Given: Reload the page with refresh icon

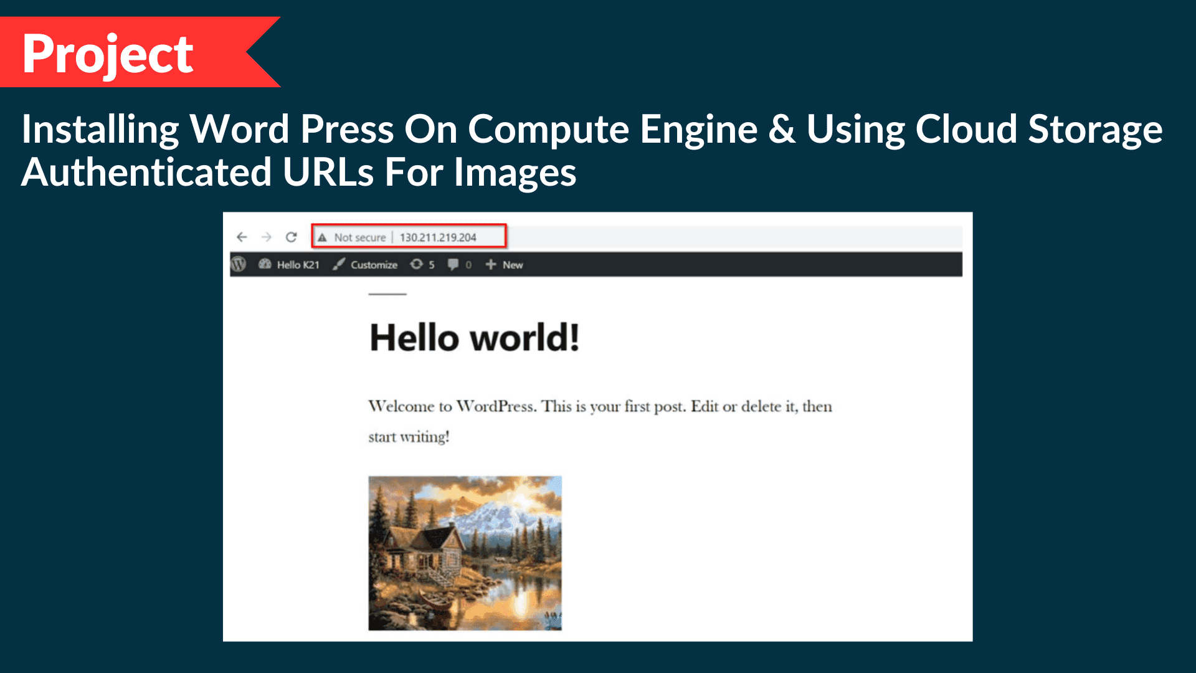Looking at the screenshot, I should coord(291,237).
